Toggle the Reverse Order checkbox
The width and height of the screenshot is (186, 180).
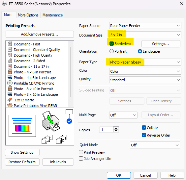(x=144, y=135)
